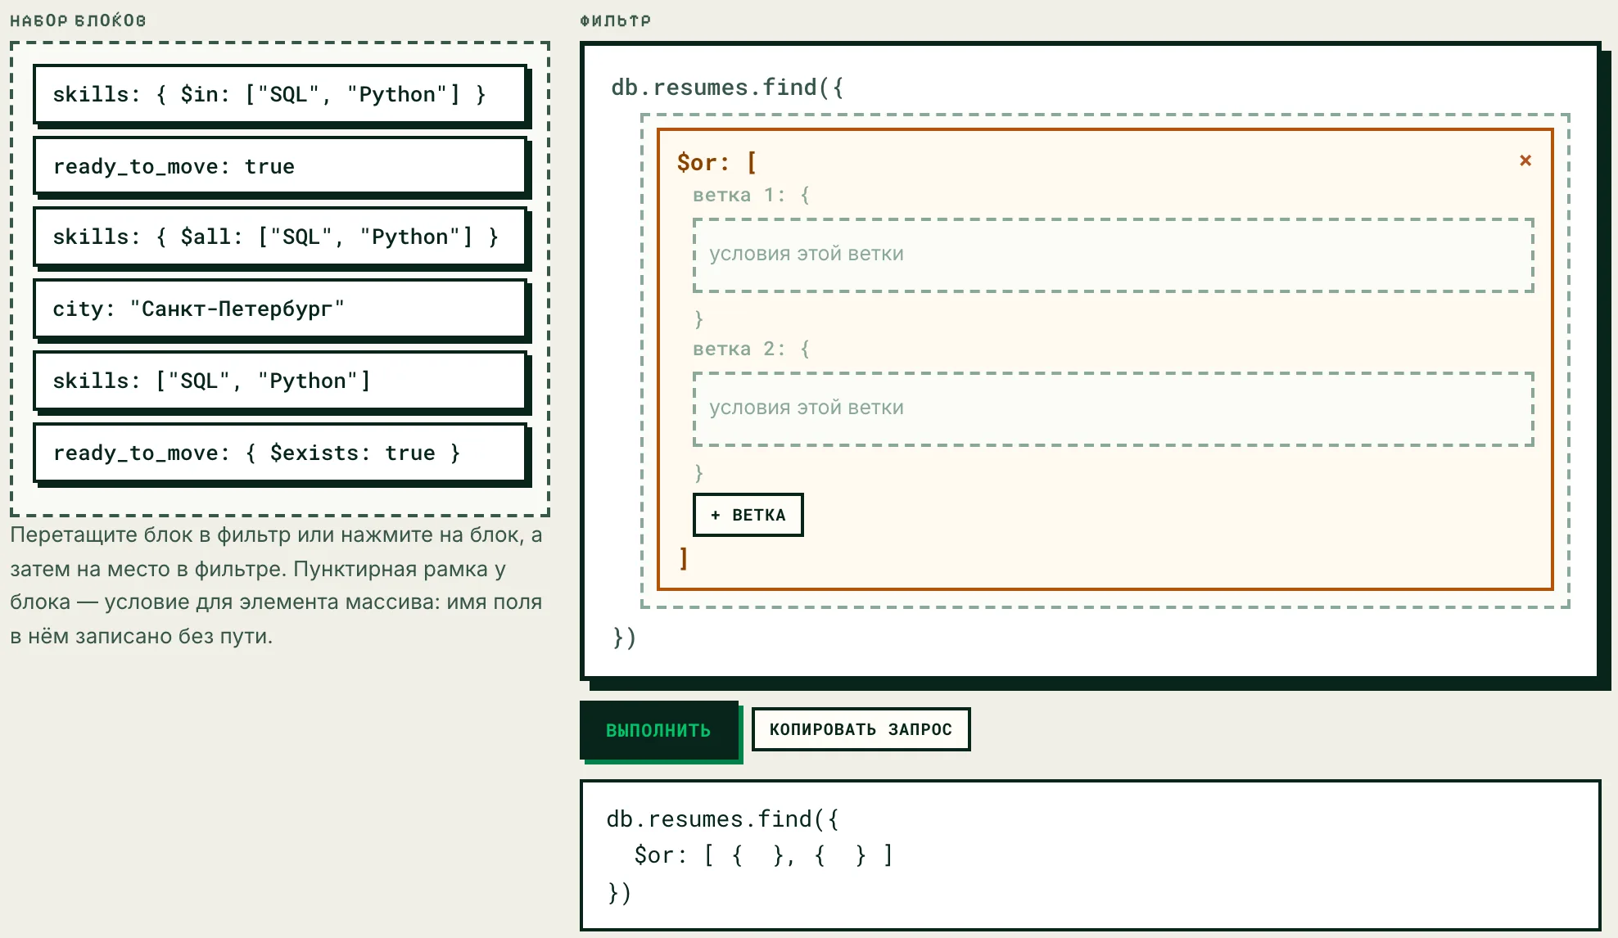Select block city: "Санкт-Петербург"
The image size is (1618, 938).
click(x=279, y=309)
